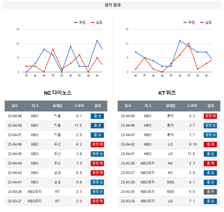Click 키움 opponent on NC 23-04-08 row
The height and width of the screenshot is (212, 224).
point(57,126)
